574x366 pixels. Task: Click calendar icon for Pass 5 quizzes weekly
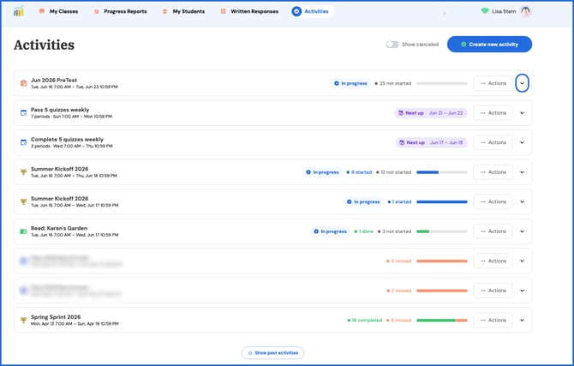click(23, 113)
